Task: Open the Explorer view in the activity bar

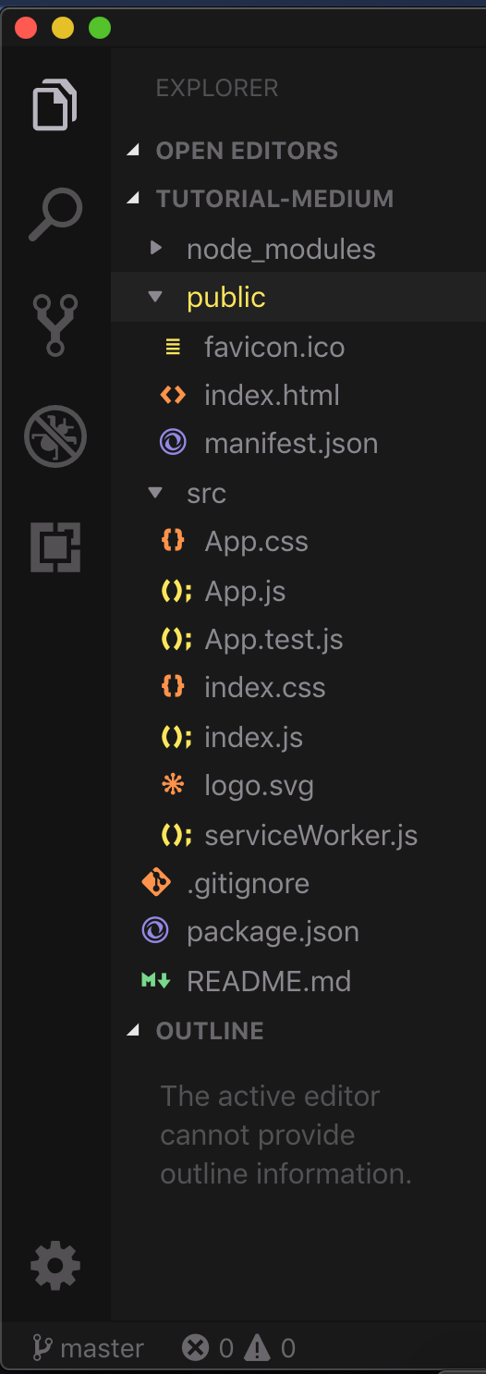Action: (x=55, y=105)
